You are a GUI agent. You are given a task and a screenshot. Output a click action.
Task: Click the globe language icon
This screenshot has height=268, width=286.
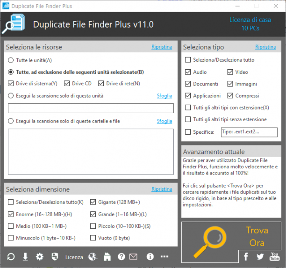coord(93,257)
